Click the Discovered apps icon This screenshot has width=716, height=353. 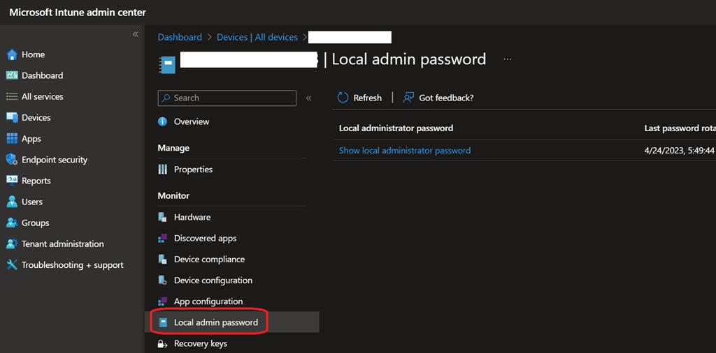pyautogui.click(x=162, y=239)
